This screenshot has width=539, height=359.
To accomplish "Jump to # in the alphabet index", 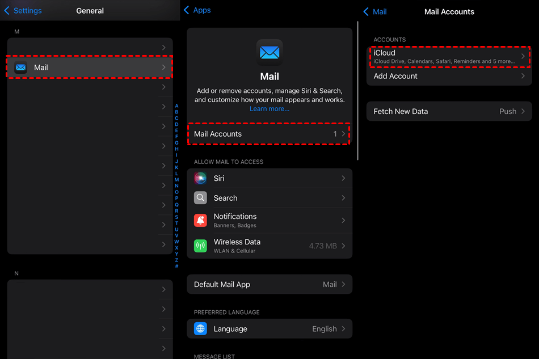I will pyautogui.click(x=176, y=266).
